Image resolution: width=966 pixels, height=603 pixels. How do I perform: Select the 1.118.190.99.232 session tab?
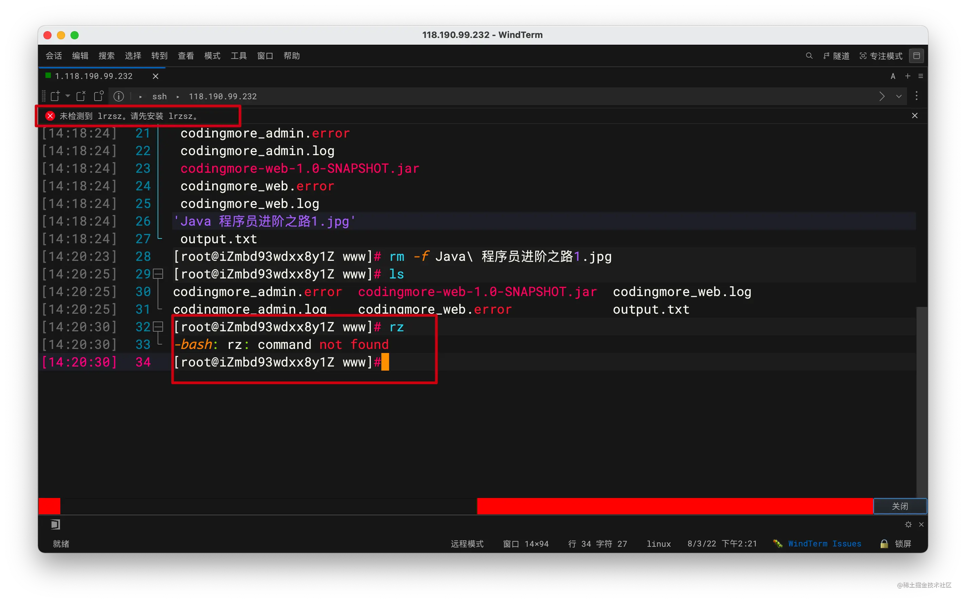coord(94,76)
